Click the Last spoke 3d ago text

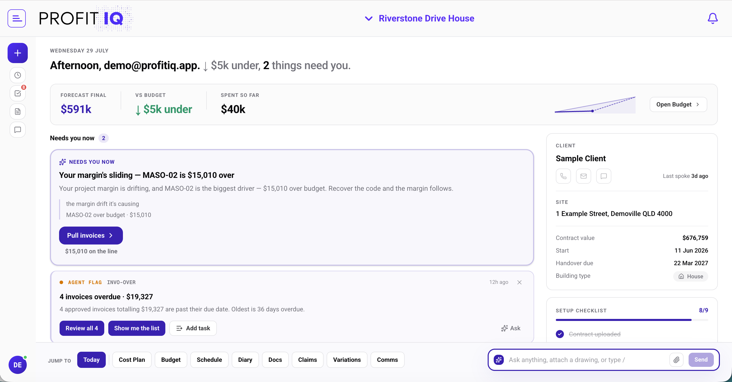point(685,176)
